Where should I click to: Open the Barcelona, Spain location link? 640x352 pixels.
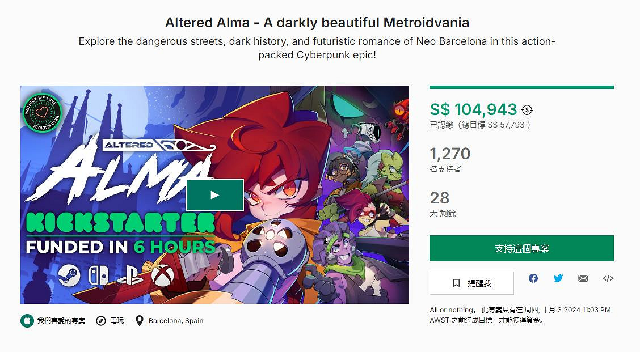176,321
